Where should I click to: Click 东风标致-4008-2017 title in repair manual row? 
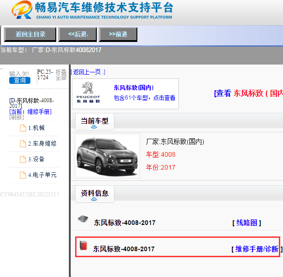(x=124, y=249)
